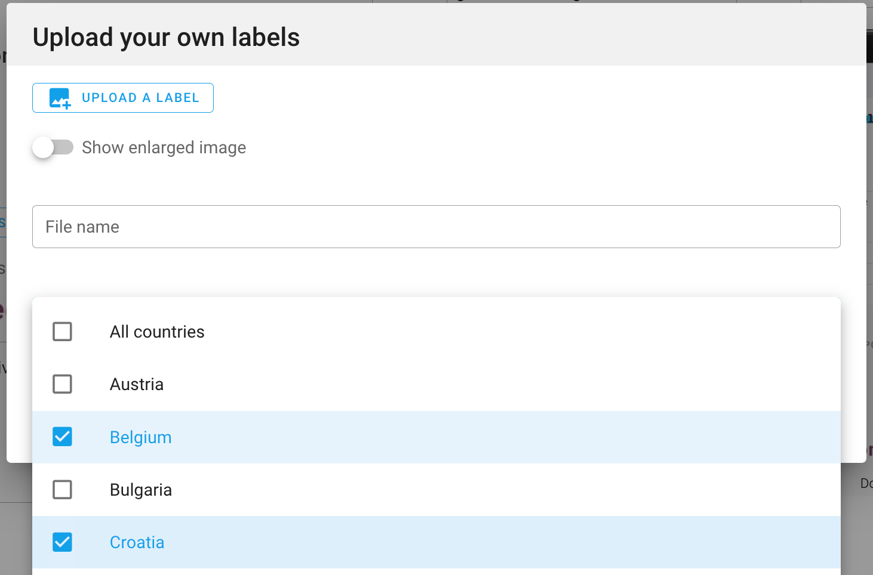The image size is (873, 575).
Task: Click the partially visible "Do" text behind dialog
Action: coord(866,483)
